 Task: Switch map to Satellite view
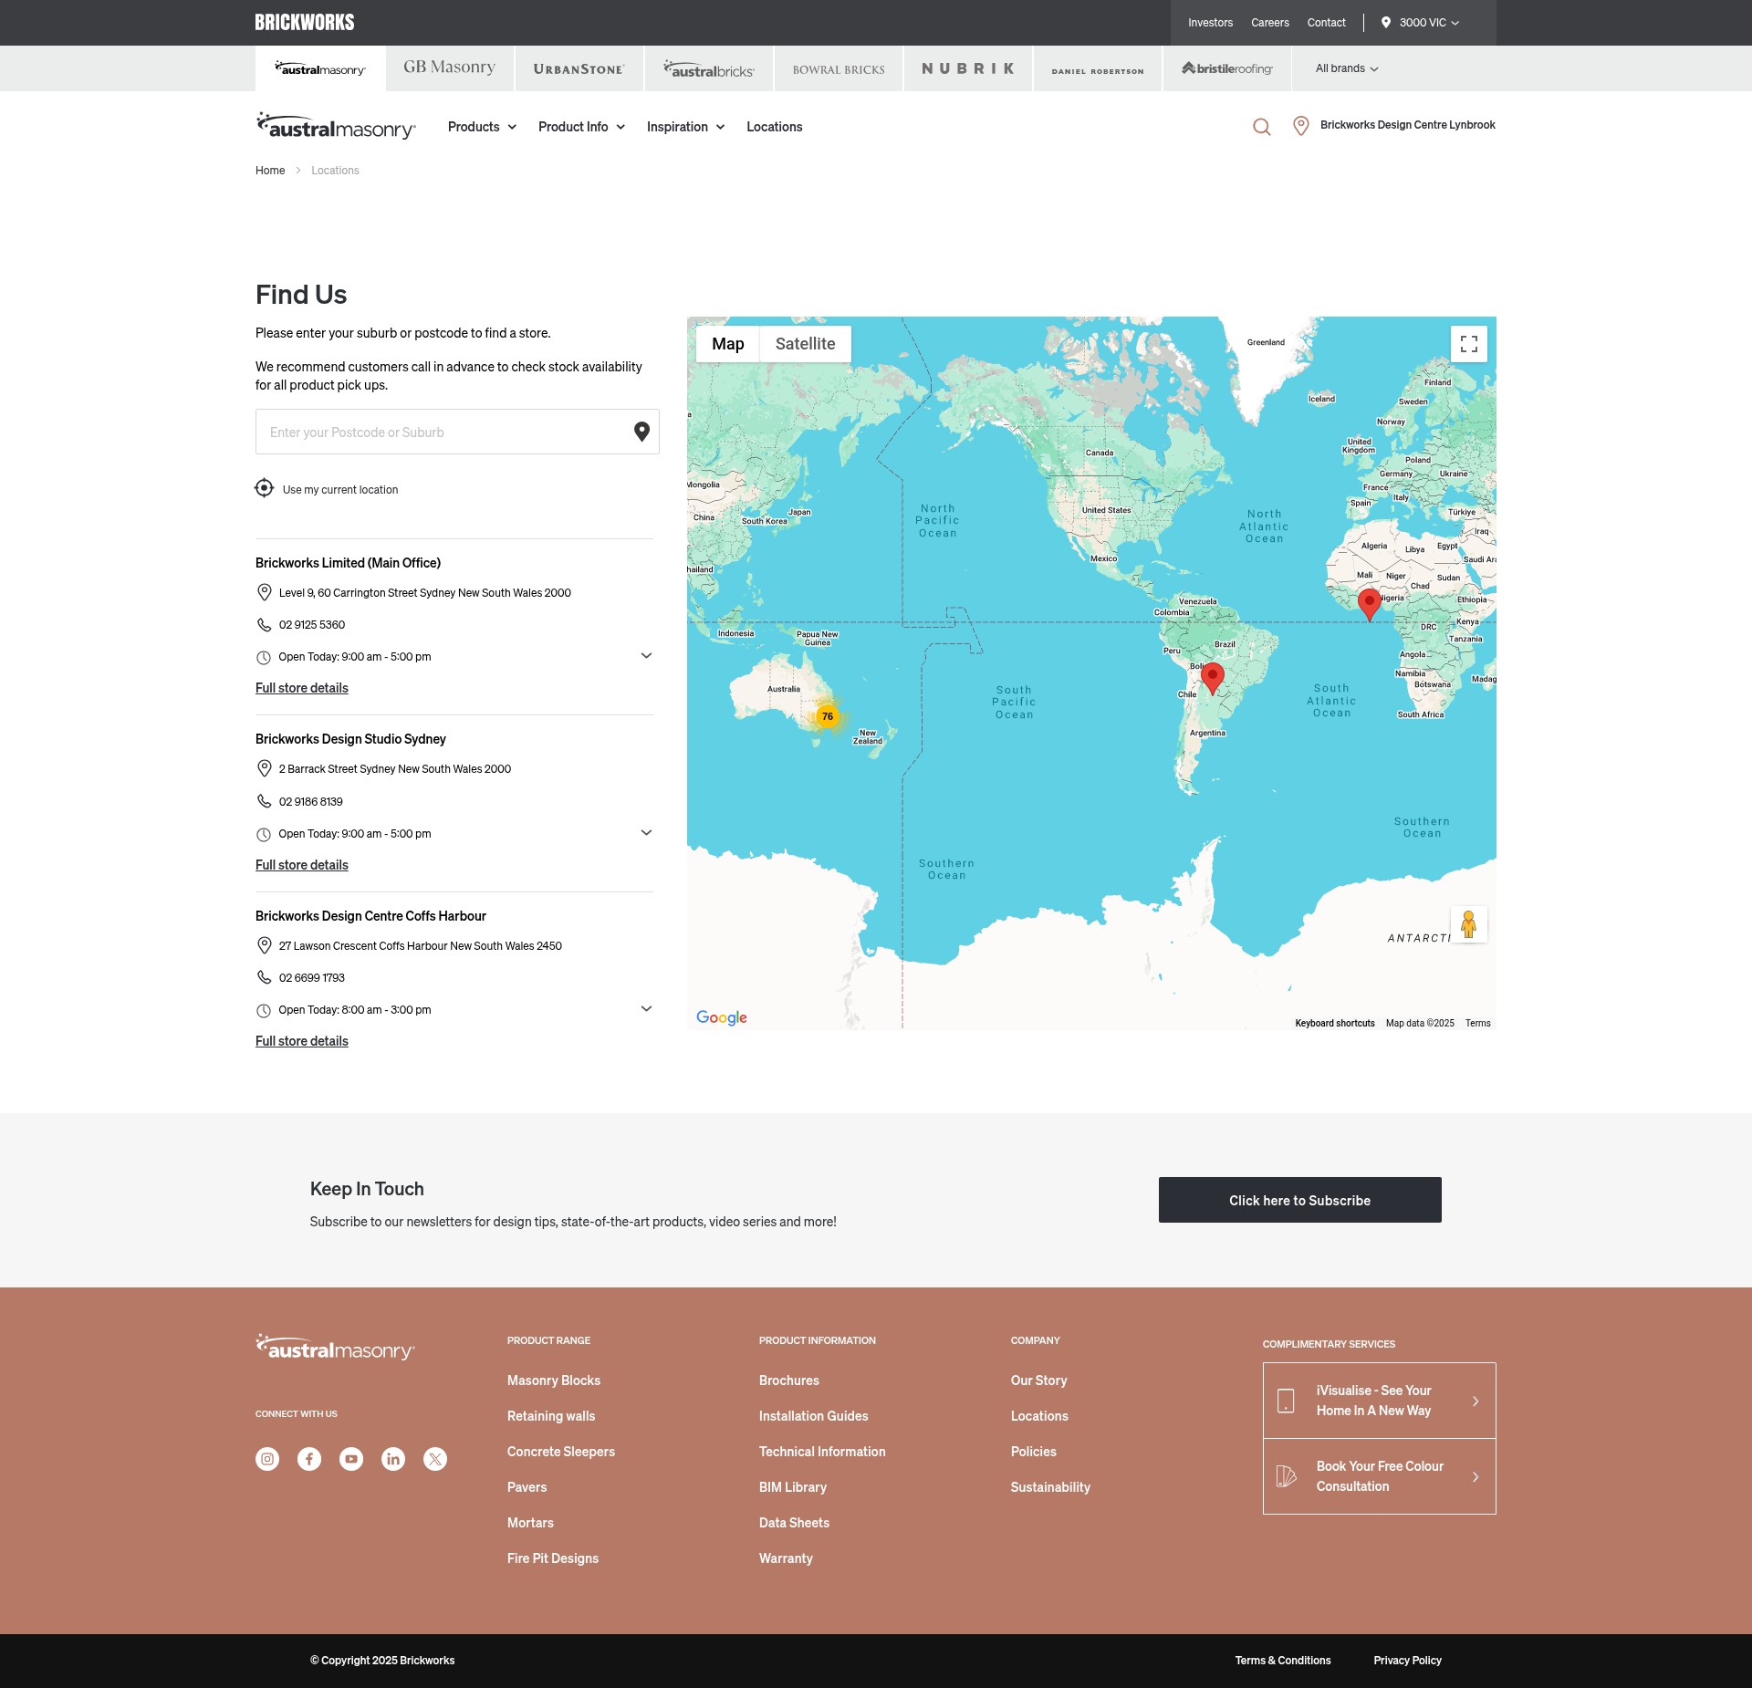[805, 344]
